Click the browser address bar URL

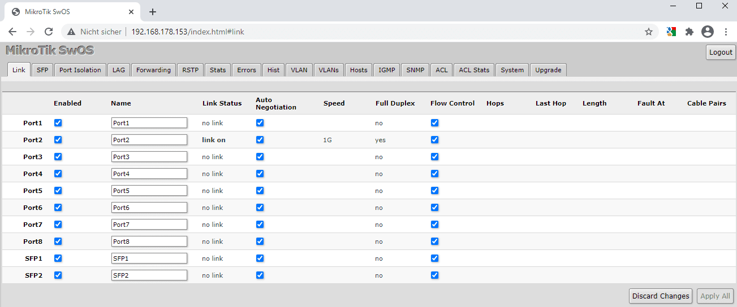(x=188, y=32)
